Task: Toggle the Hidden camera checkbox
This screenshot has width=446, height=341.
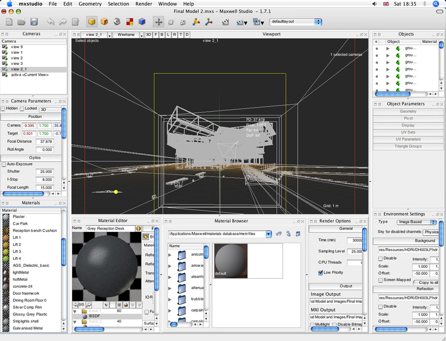Action: tap(3, 108)
